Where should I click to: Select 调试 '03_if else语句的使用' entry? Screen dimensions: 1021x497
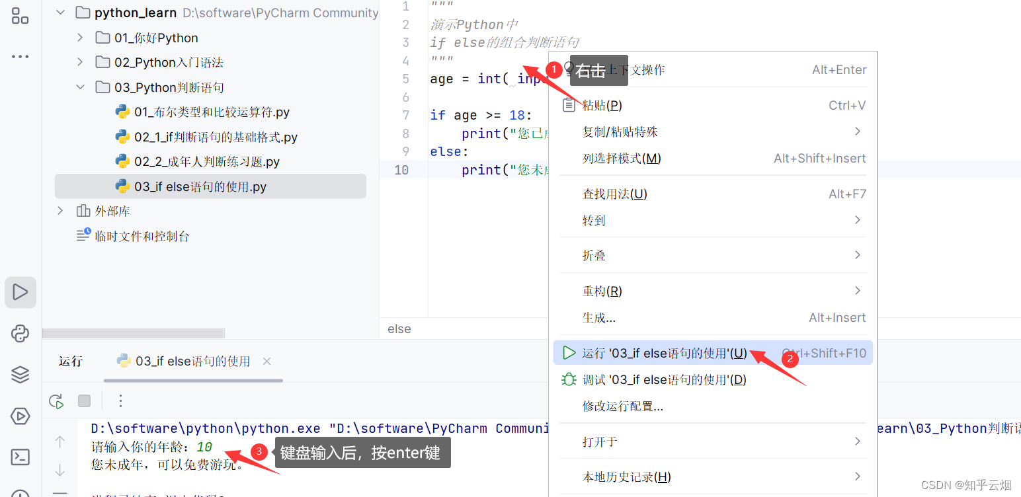[713, 379]
